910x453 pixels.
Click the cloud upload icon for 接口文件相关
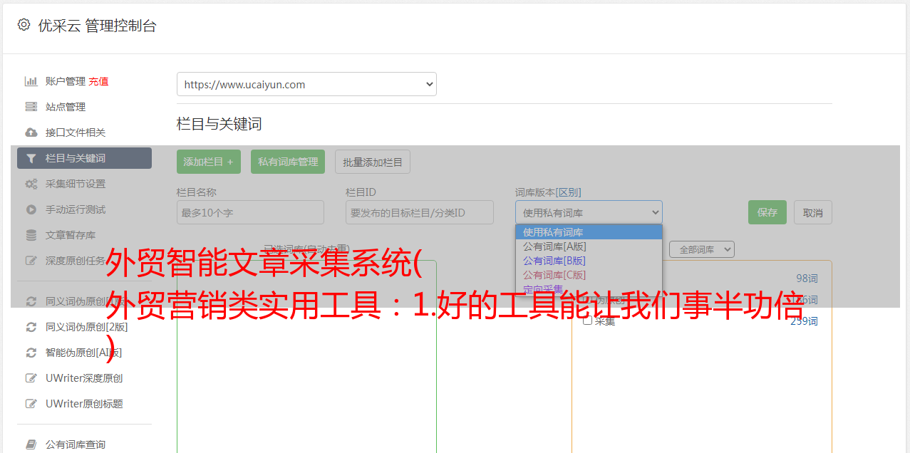pos(31,132)
